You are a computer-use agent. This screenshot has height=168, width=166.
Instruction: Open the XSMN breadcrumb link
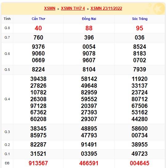(50, 9)
